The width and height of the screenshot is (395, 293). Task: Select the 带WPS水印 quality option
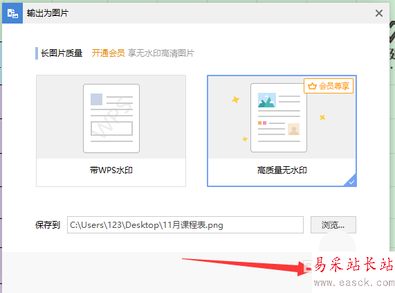pos(111,131)
